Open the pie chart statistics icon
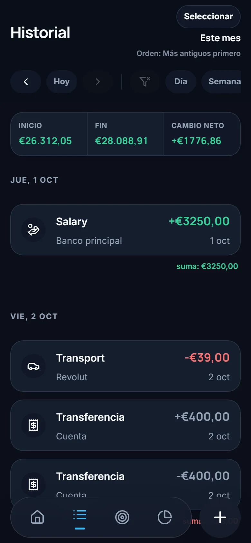251x543 pixels. click(x=165, y=517)
